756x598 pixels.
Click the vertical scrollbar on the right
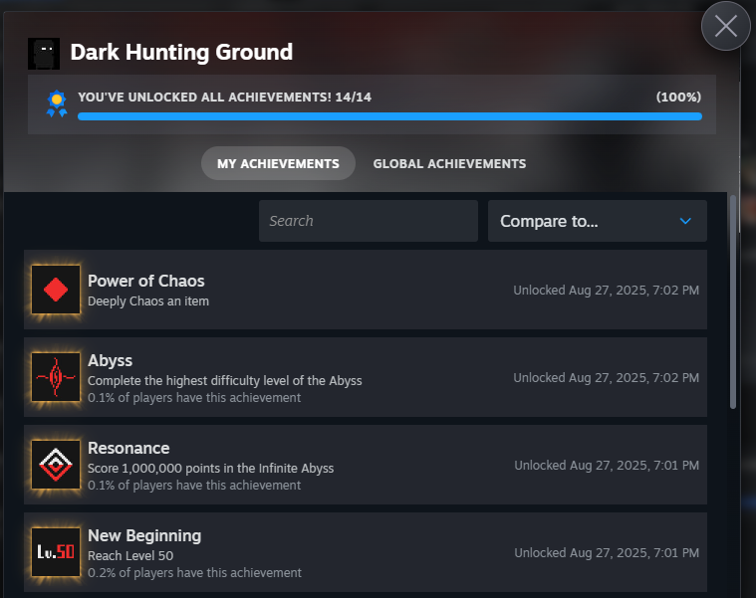[733, 301]
